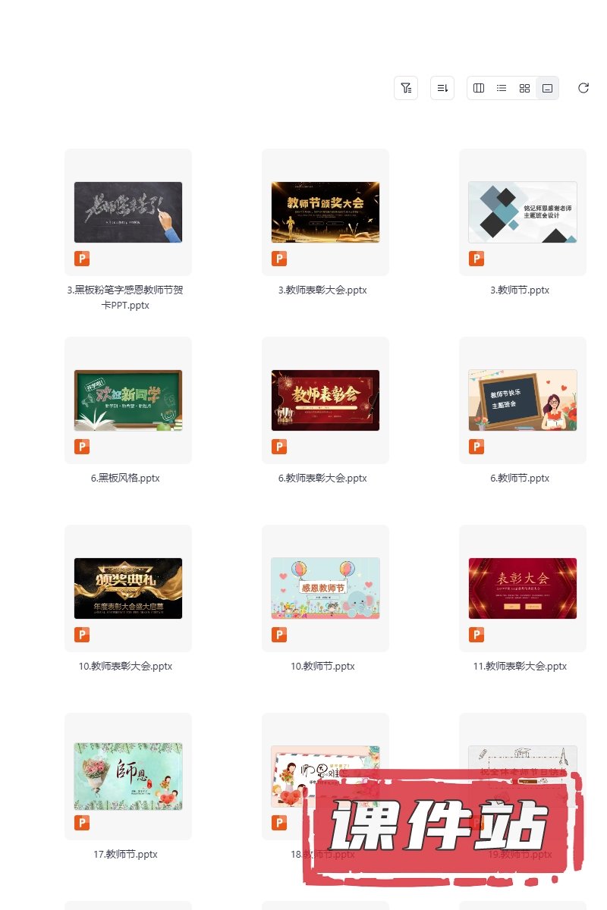Click PowerPoint icon on 3.教师节.pptx card
Image resolution: width=607 pixels, height=910 pixels.
tap(476, 259)
